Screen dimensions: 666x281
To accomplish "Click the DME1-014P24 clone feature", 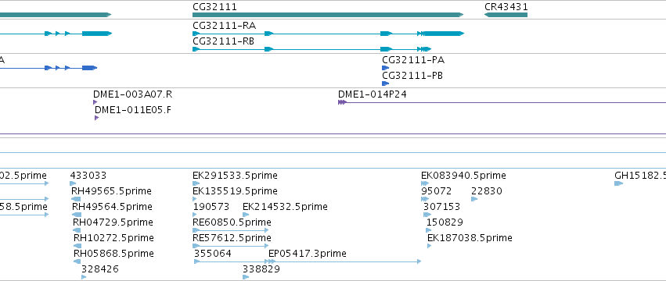I will pyautogui.click(x=502, y=102).
